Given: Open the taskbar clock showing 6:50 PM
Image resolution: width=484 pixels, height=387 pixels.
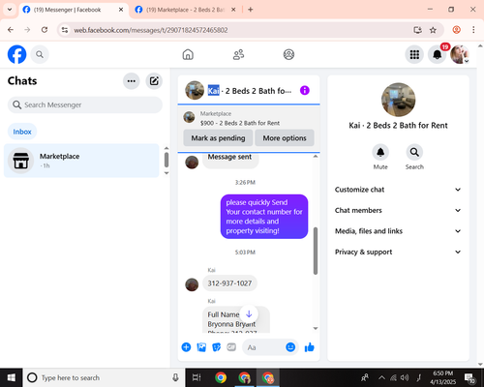Looking at the screenshot, I should tap(442, 377).
